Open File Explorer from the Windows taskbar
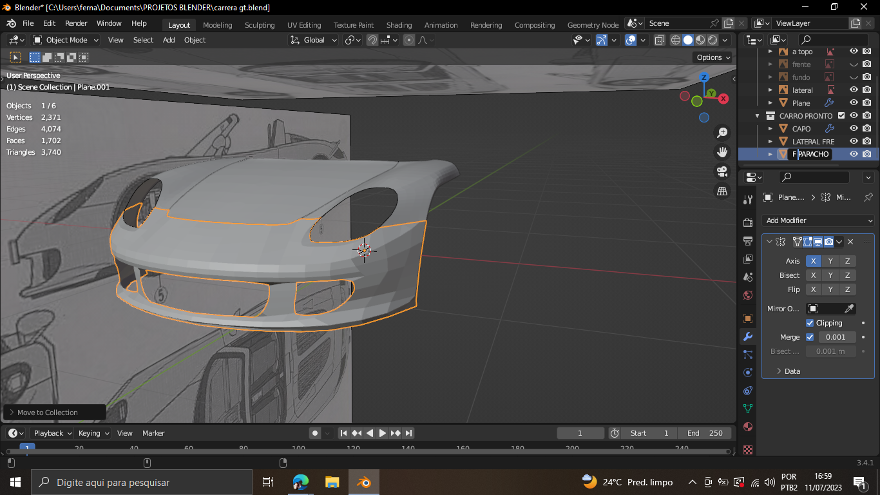The width and height of the screenshot is (880, 495). click(x=332, y=482)
